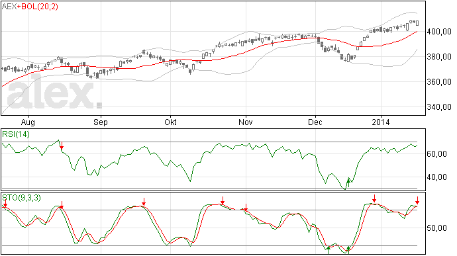Click the stochastic sell arrow near 2014
Screen dimensions: 457x256
374,198
